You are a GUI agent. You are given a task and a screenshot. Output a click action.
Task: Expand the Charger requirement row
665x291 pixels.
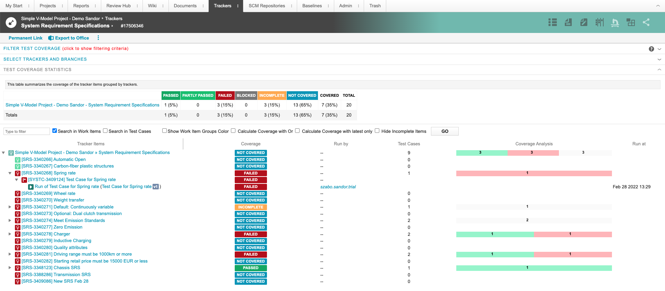[10, 234]
